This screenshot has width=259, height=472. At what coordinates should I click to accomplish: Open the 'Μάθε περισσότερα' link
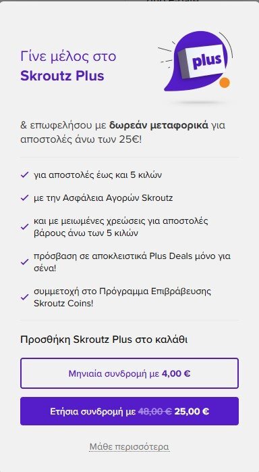tap(129, 446)
